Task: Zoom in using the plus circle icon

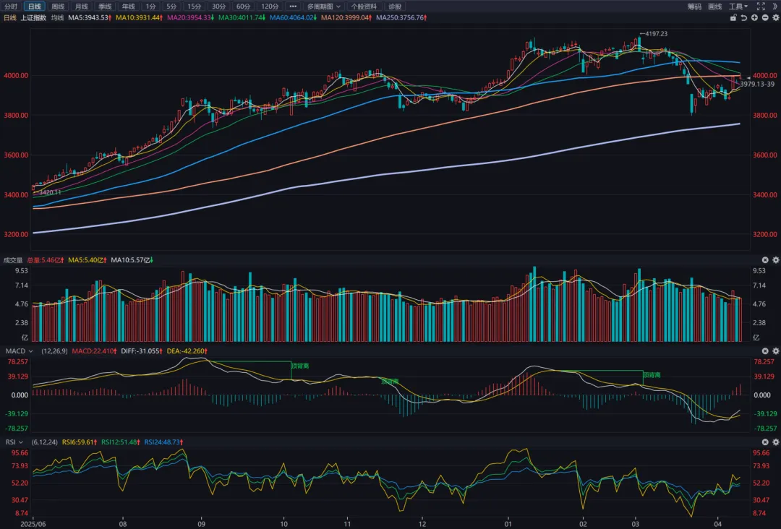Action: (754, 17)
